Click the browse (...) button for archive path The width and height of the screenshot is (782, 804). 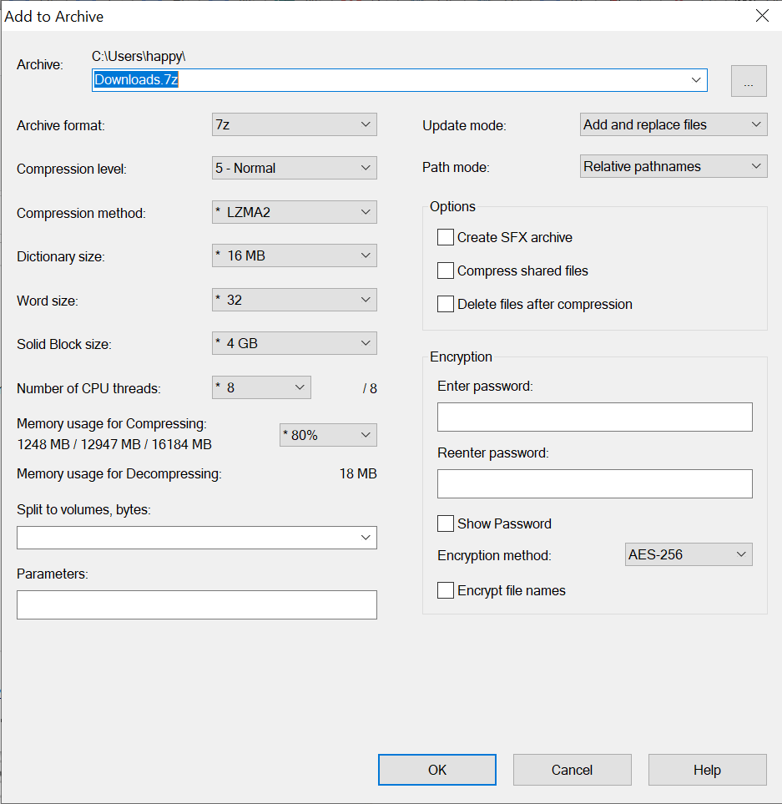749,81
